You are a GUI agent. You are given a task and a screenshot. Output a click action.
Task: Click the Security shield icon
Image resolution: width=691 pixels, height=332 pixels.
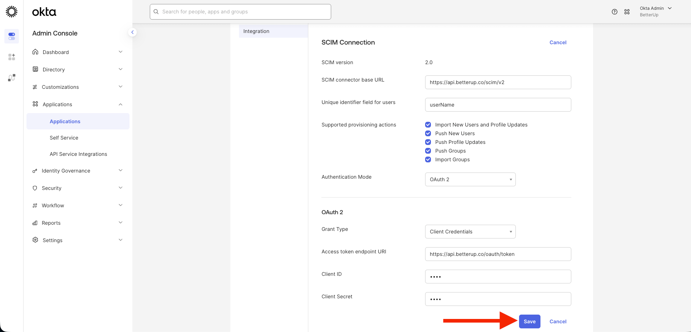click(35, 188)
